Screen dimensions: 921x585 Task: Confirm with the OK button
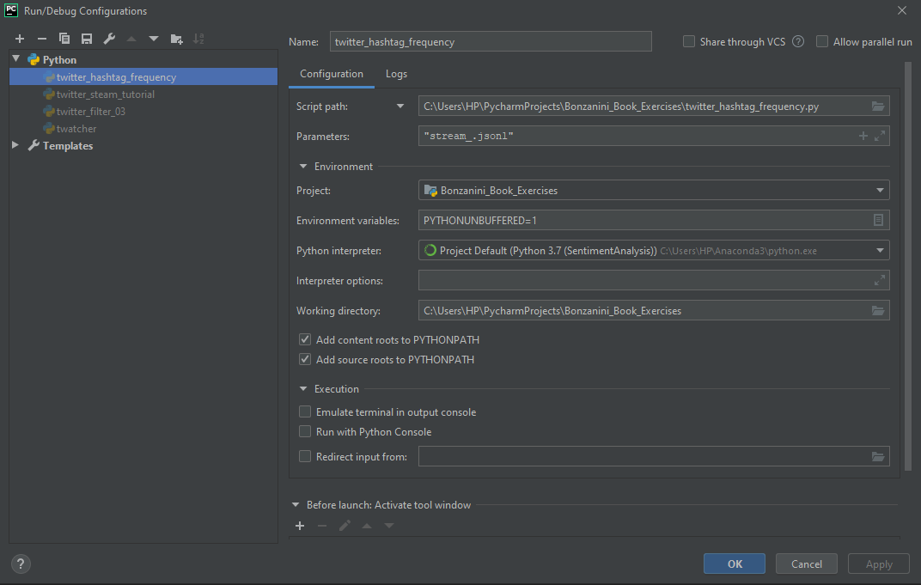pos(735,564)
